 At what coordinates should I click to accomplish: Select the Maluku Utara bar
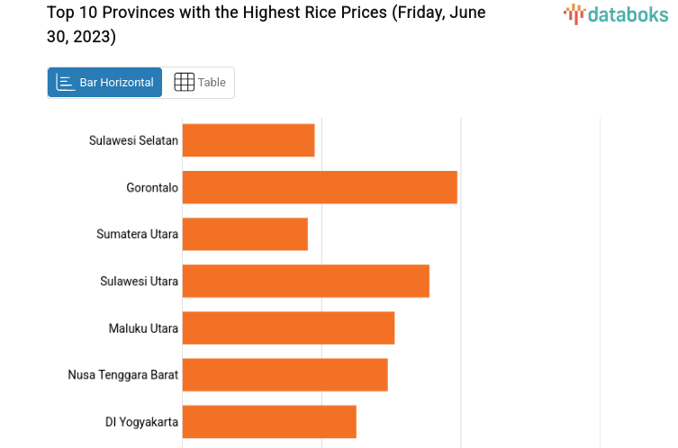point(288,327)
